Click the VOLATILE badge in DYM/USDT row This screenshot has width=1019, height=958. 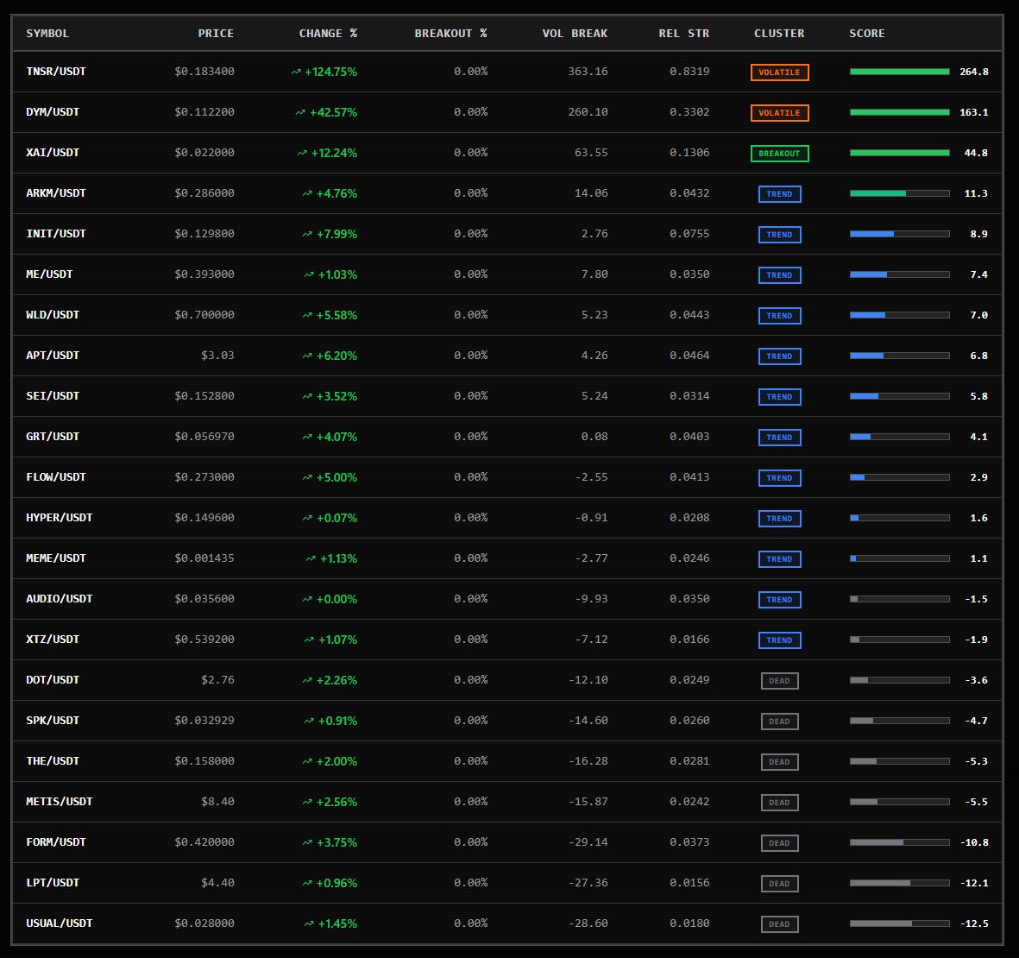780,112
